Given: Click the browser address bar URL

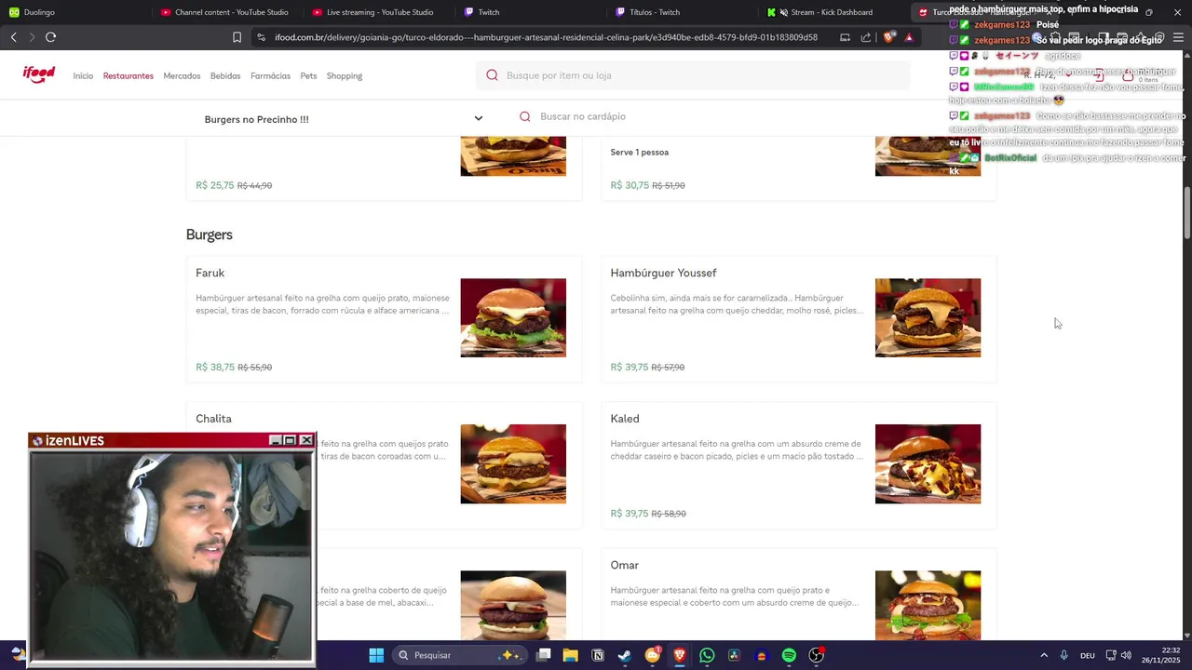Looking at the screenshot, I should click(x=546, y=37).
